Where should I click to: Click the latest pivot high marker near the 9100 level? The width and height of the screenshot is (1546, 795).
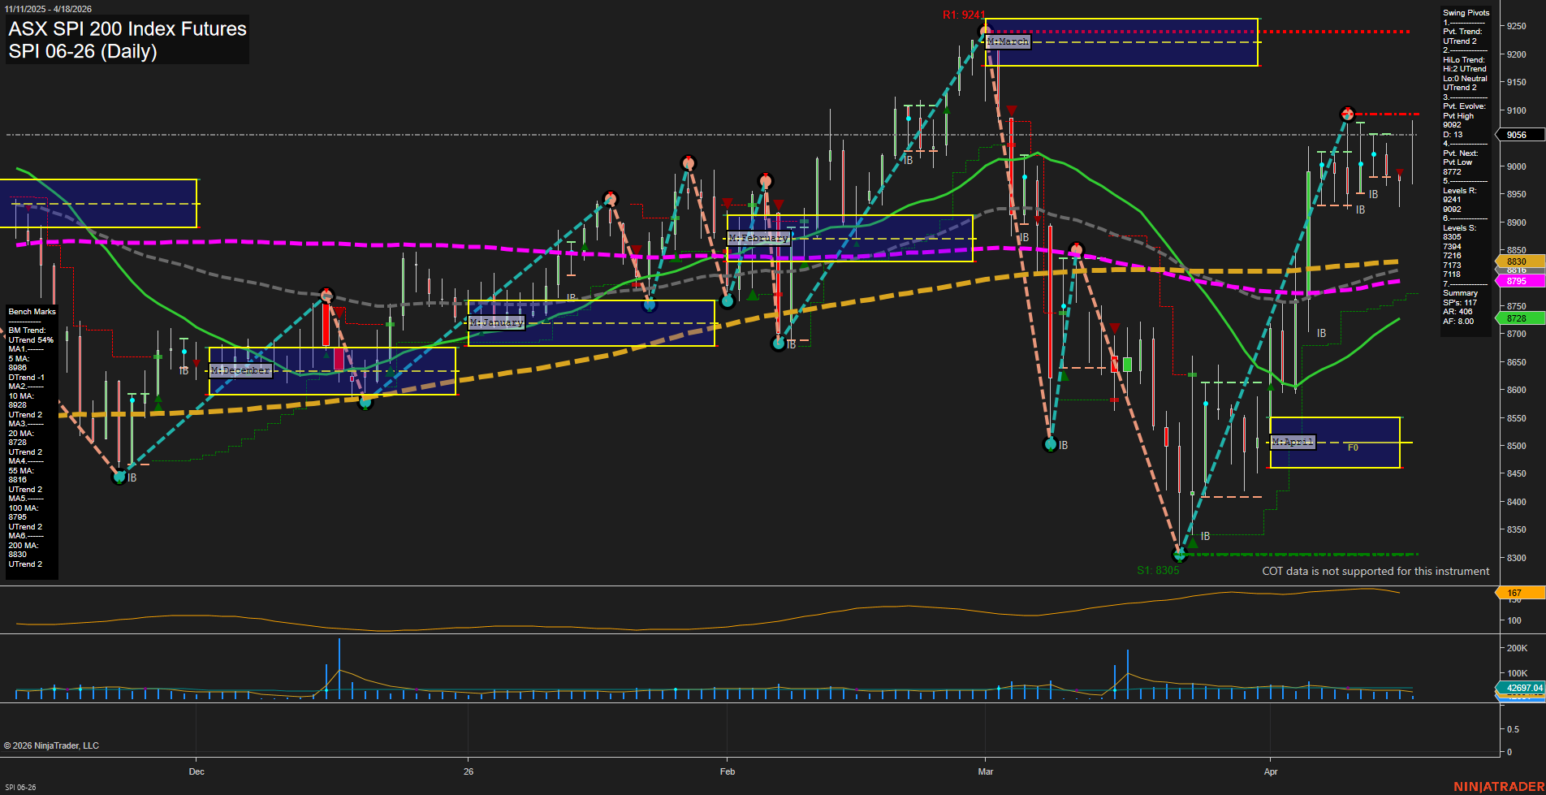pos(1347,114)
